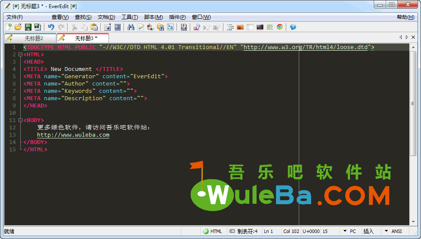
Task: Collapse the HTML fold marker on line 2
Action: pyautogui.click(x=20, y=55)
